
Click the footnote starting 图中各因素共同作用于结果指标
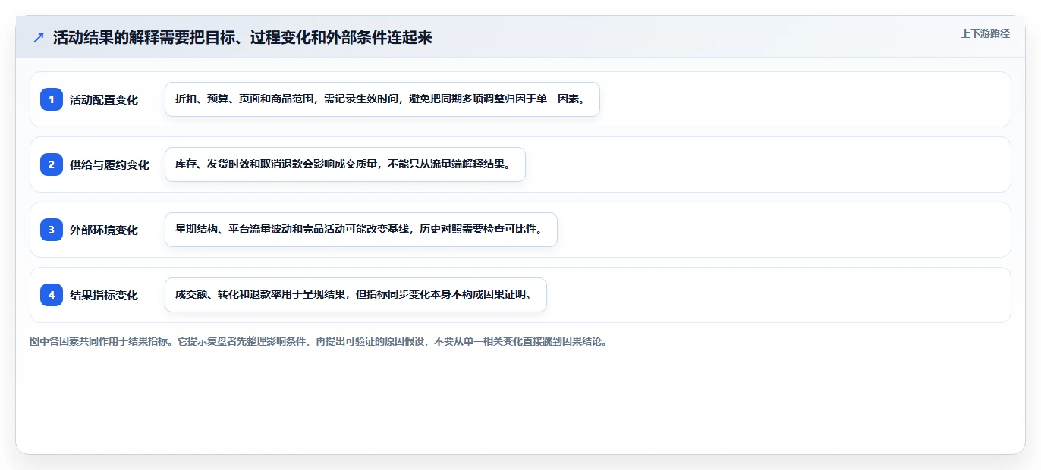318,341
